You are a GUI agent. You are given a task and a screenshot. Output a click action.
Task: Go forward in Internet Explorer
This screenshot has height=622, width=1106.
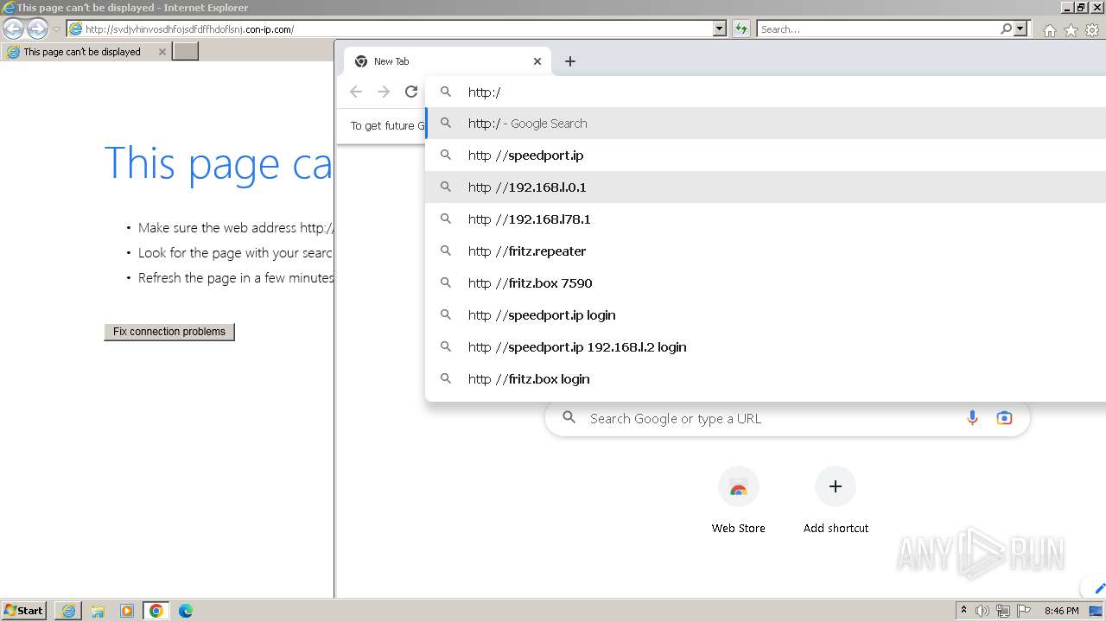click(x=37, y=29)
